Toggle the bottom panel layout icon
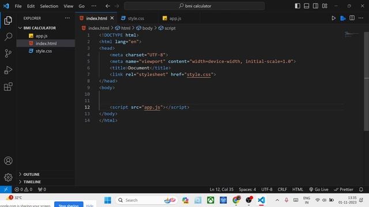Screen dimensions: 369x207 [x=306, y=6]
